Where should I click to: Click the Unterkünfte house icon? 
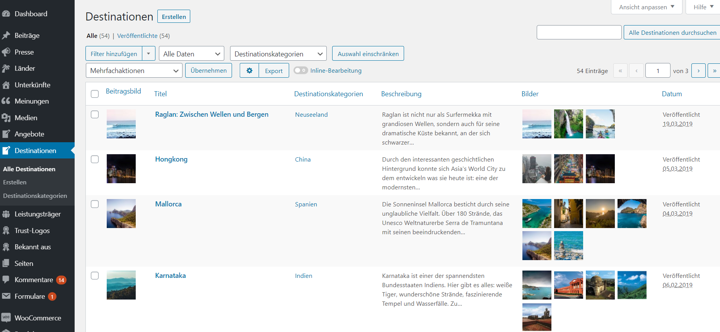6,85
